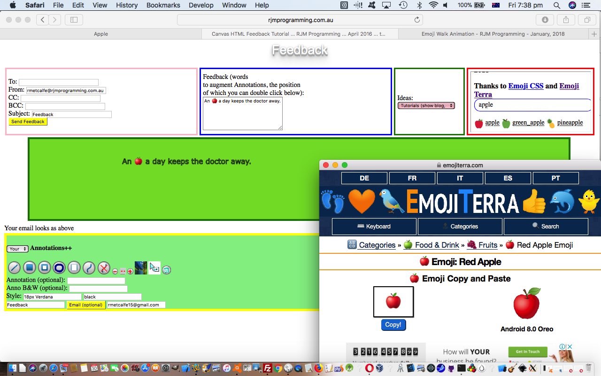Image resolution: width=601 pixels, height=376 pixels.
Task: Click the Annotation (optional) input field
Action: click(x=96, y=281)
